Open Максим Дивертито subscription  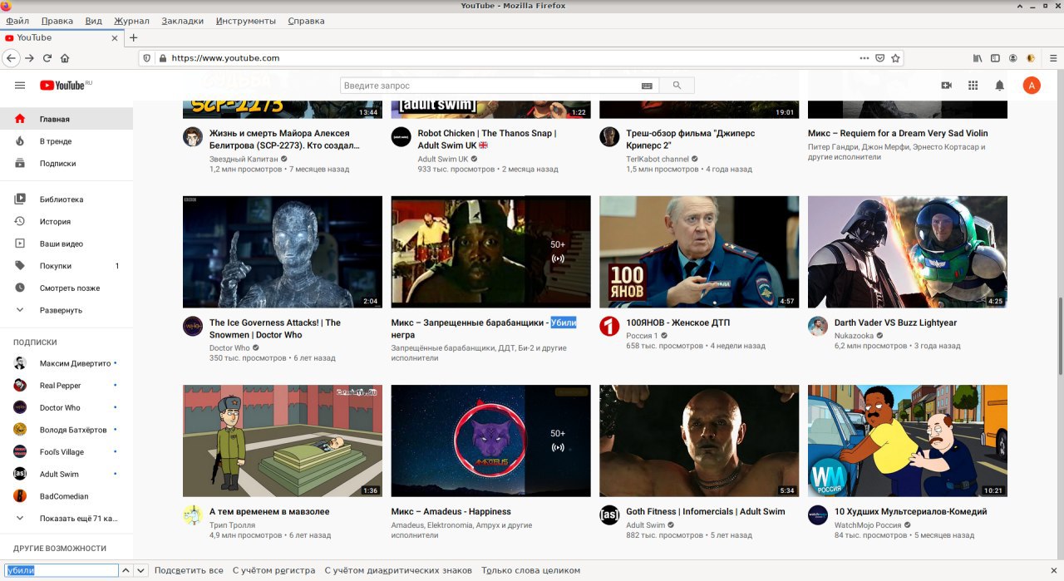pos(66,363)
